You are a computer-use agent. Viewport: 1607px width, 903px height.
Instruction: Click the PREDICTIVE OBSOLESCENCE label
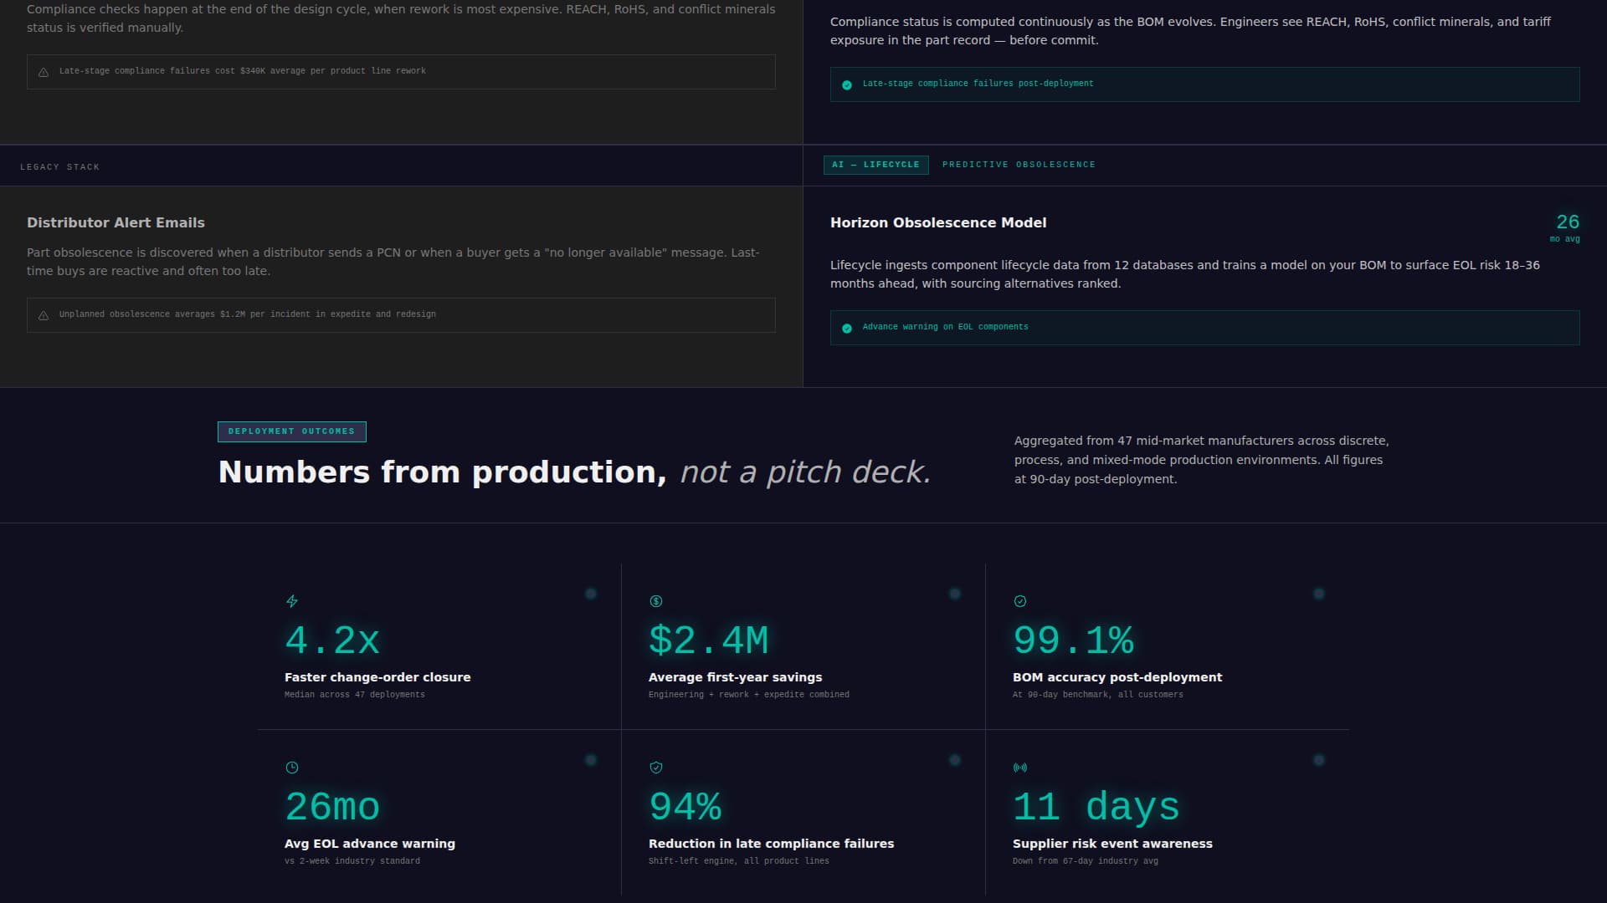pyautogui.click(x=1019, y=165)
